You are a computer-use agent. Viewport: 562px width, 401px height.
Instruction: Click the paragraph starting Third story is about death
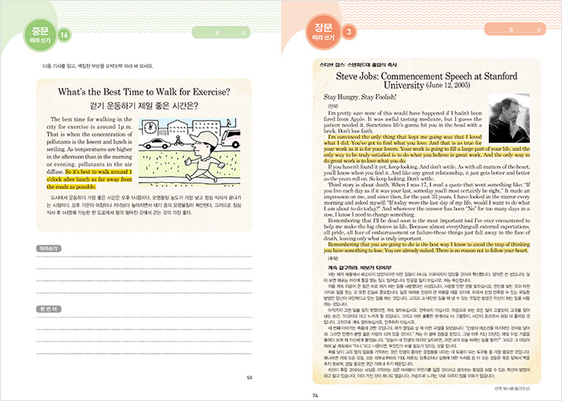point(426,200)
